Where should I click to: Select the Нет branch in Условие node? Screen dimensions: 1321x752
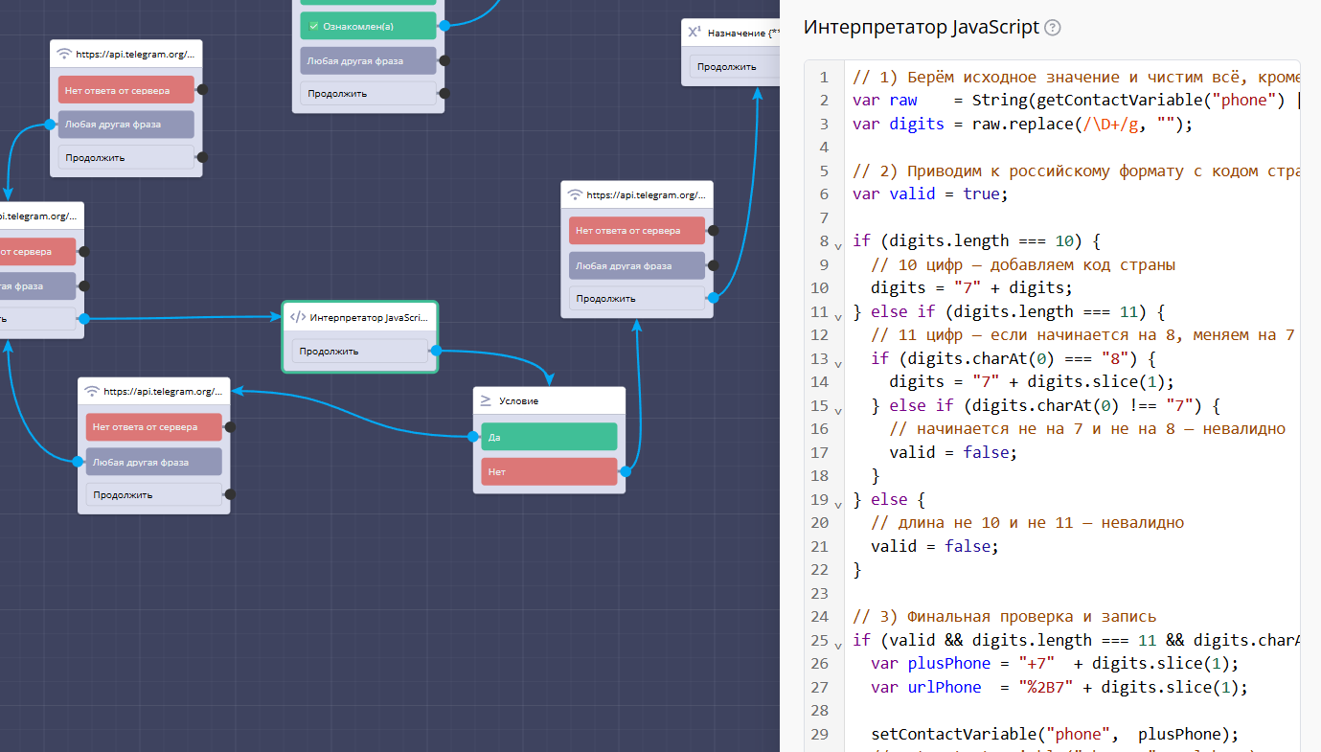click(x=549, y=471)
